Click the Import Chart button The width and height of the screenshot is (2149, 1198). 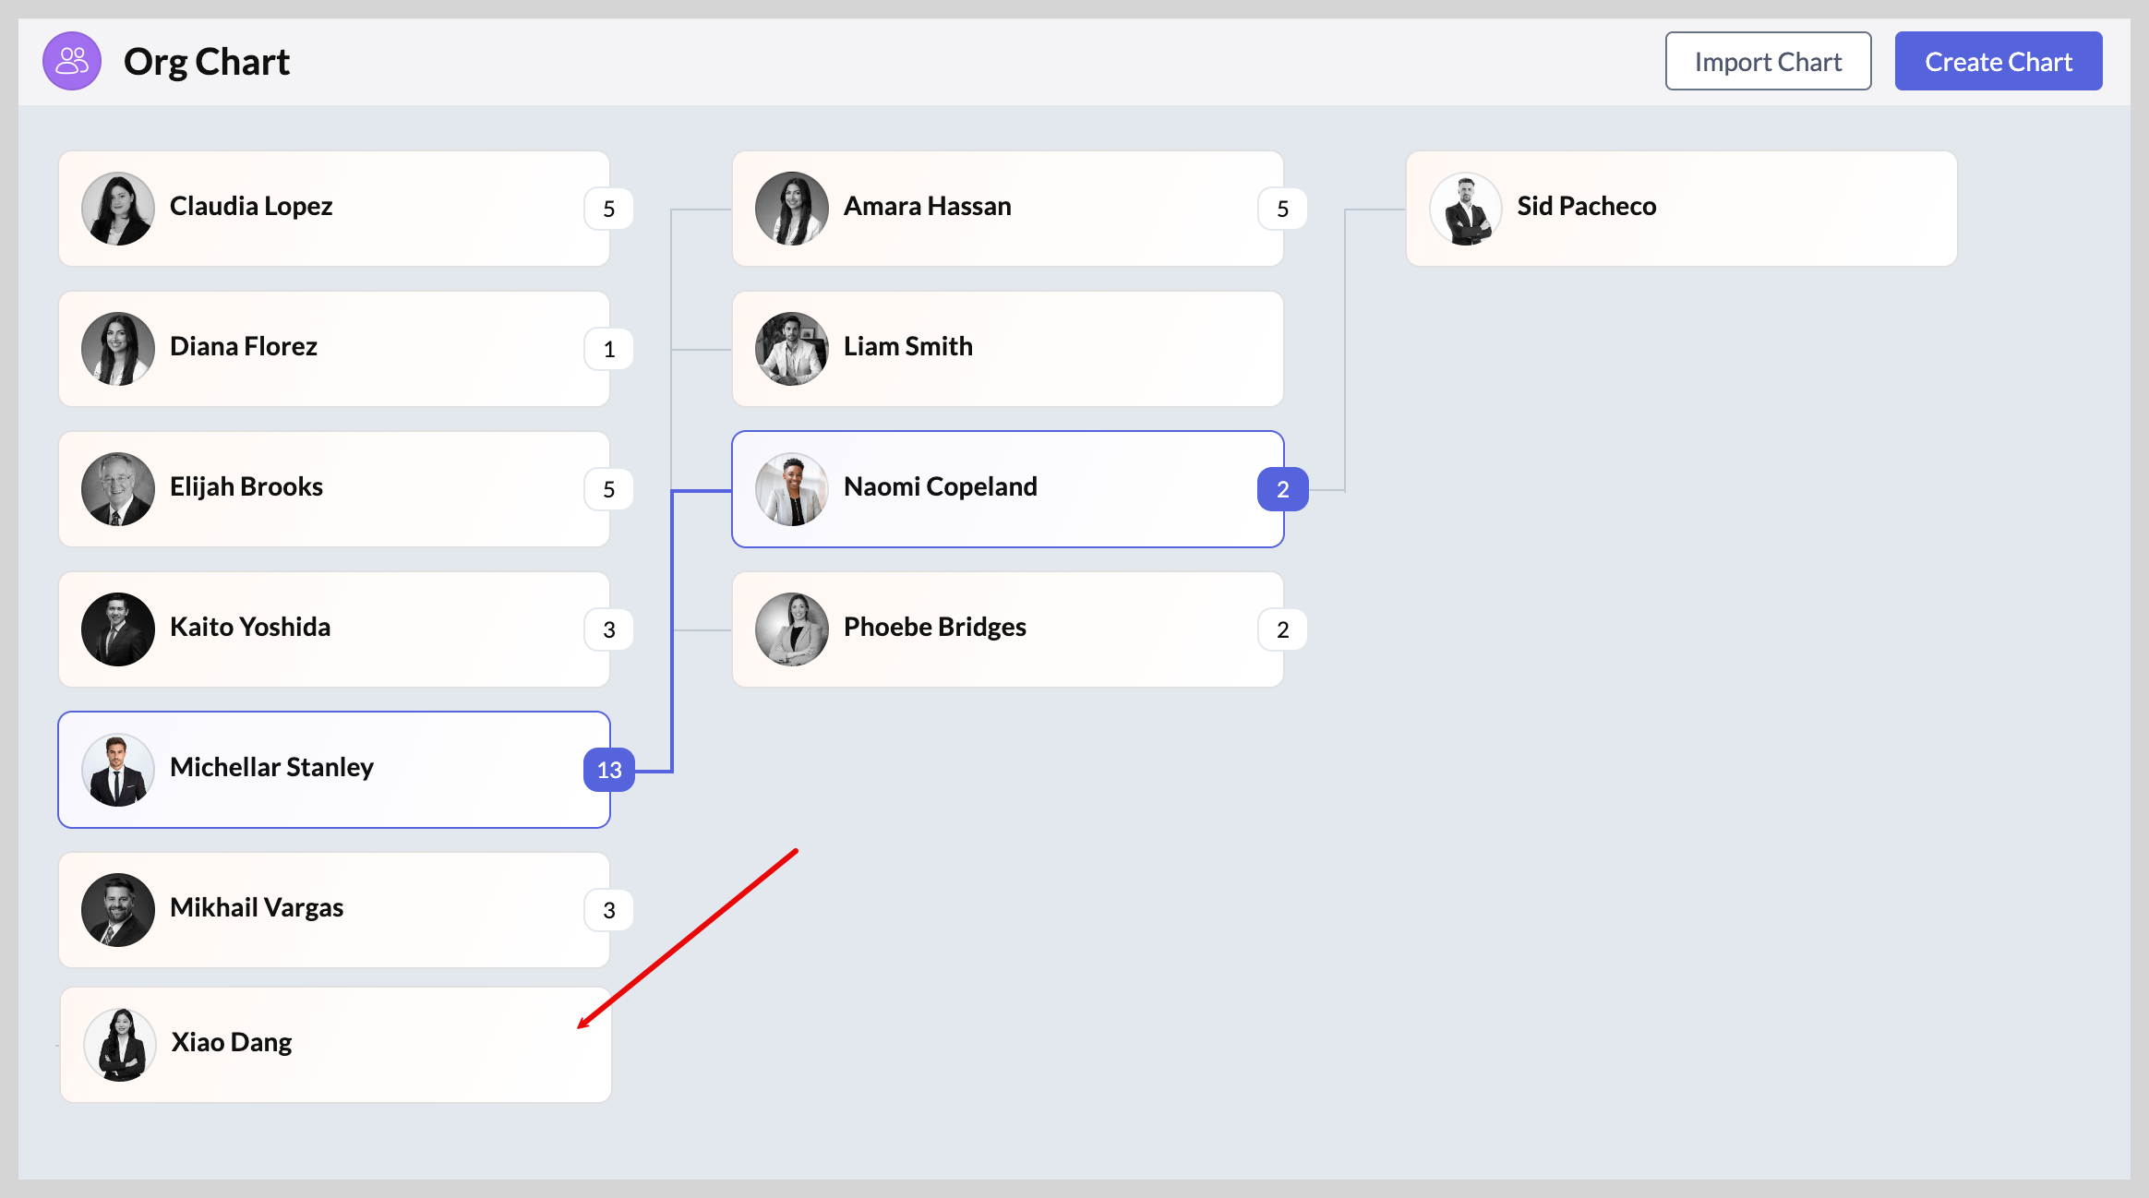1768,61
